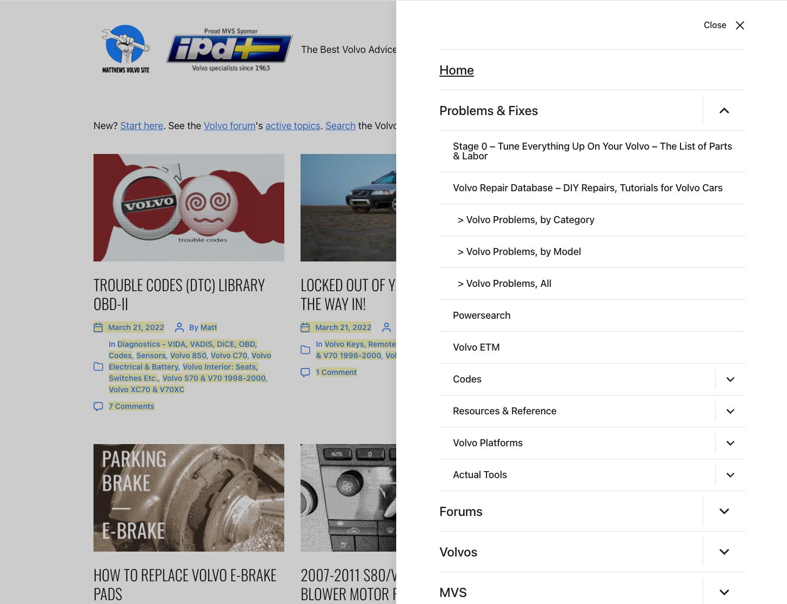
Task: Expand the Volvo Platforms submenu
Action: pos(730,443)
